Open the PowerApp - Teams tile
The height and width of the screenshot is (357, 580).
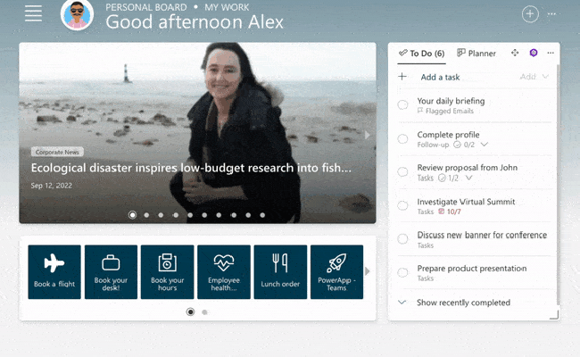tap(336, 272)
